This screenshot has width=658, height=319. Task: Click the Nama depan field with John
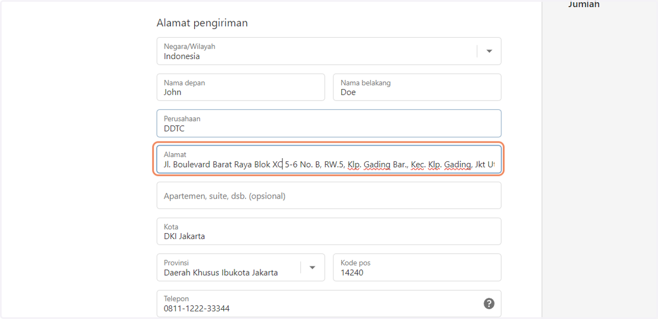point(241,88)
